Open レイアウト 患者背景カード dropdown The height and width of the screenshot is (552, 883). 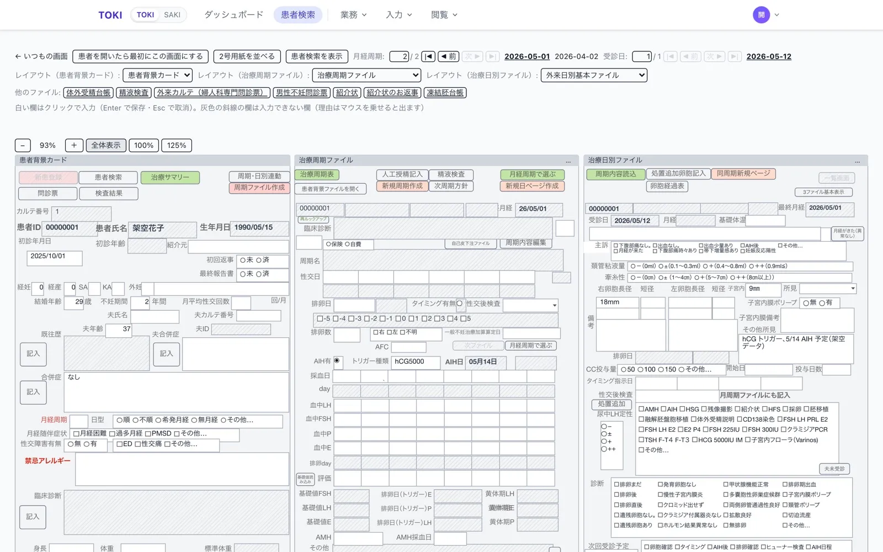(x=157, y=75)
